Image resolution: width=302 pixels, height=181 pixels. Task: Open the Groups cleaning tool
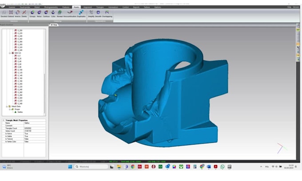click(x=32, y=12)
